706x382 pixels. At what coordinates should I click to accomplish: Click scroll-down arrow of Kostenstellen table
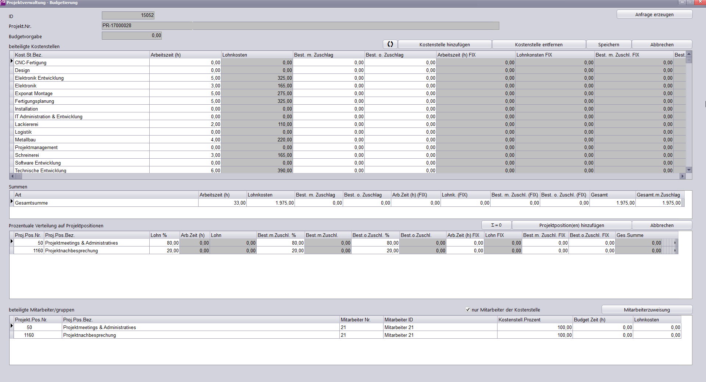pos(689,170)
